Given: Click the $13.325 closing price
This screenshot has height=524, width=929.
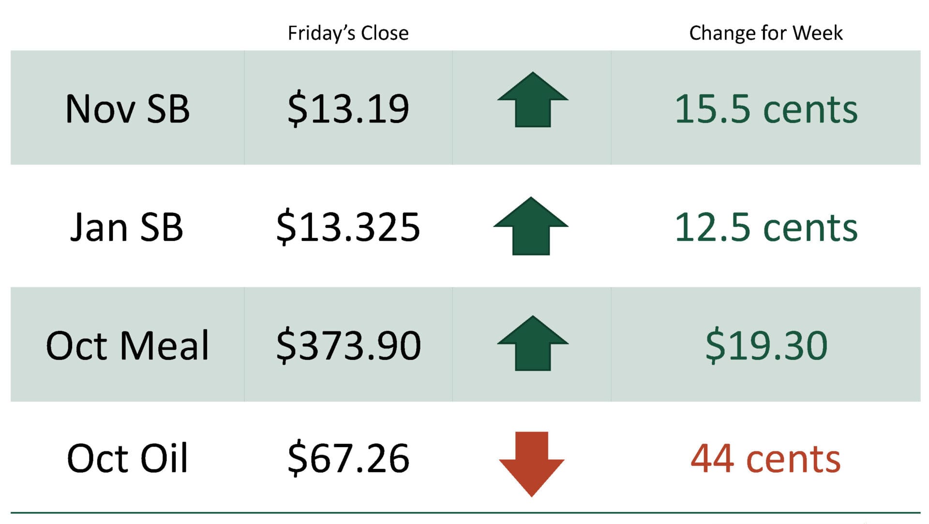Looking at the screenshot, I should coord(348,227).
